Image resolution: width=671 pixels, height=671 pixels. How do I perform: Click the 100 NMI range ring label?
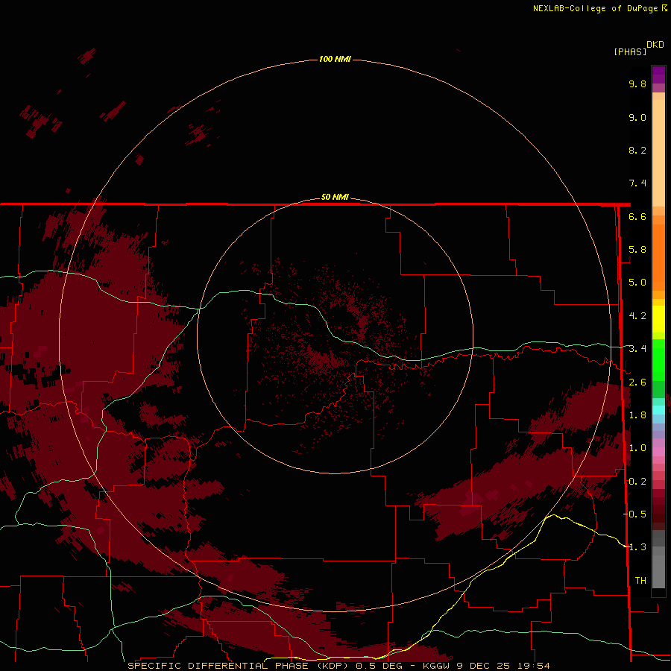click(x=335, y=59)
